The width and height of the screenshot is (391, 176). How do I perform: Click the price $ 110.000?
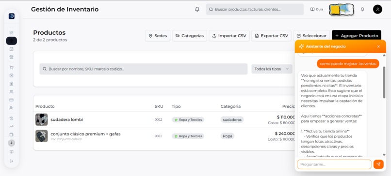[x=286, y=117]
